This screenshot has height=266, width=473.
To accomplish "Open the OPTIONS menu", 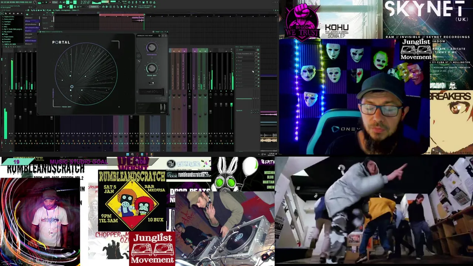I will (x=22, y=2).
